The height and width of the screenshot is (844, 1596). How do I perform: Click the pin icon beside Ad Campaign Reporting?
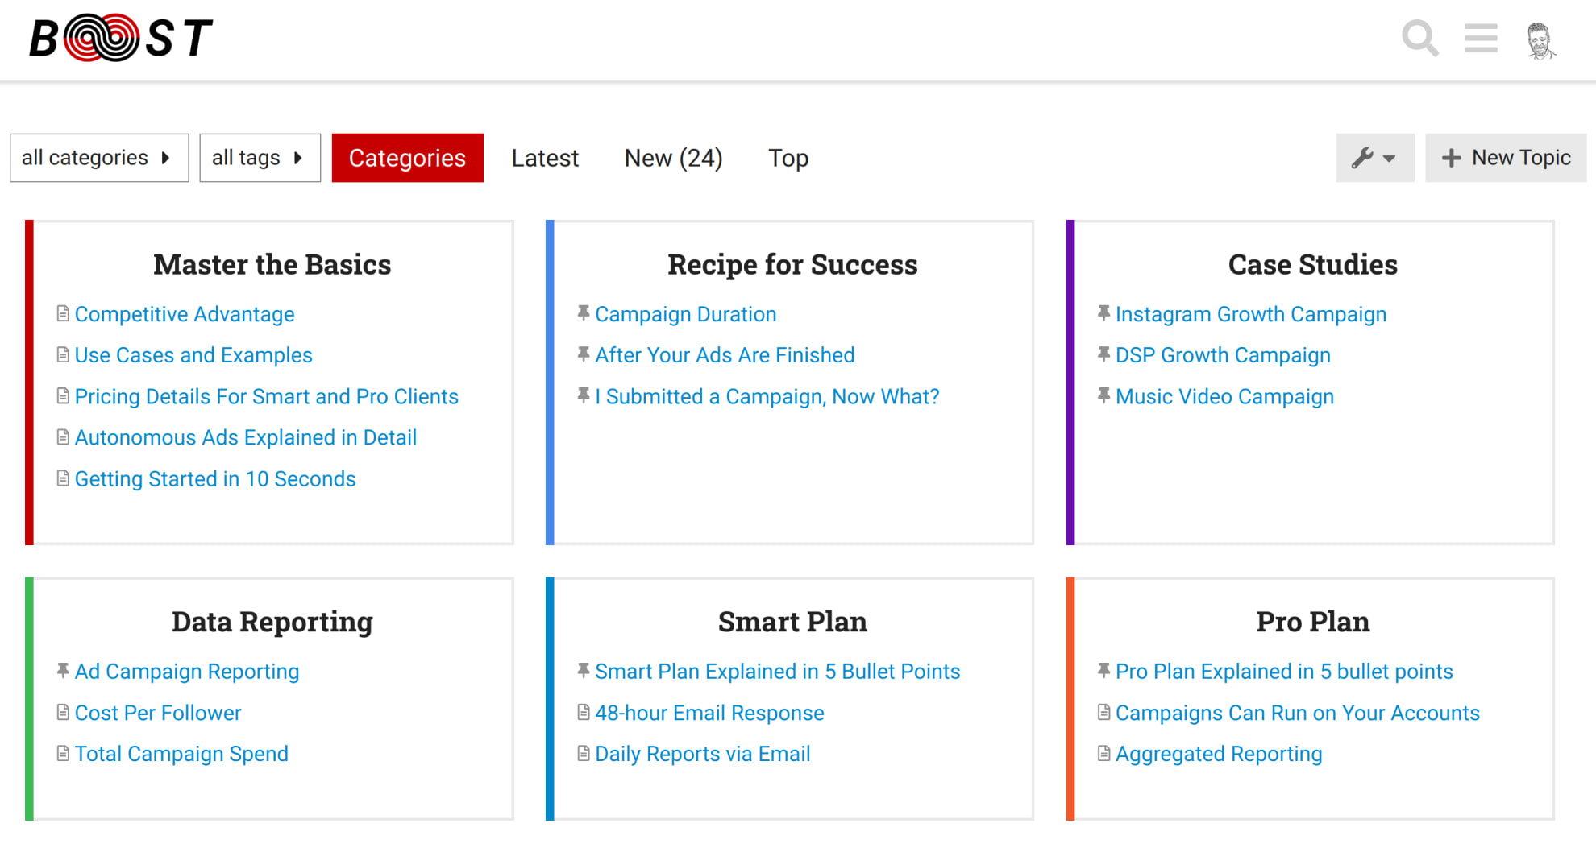click(x=63, y=670)
